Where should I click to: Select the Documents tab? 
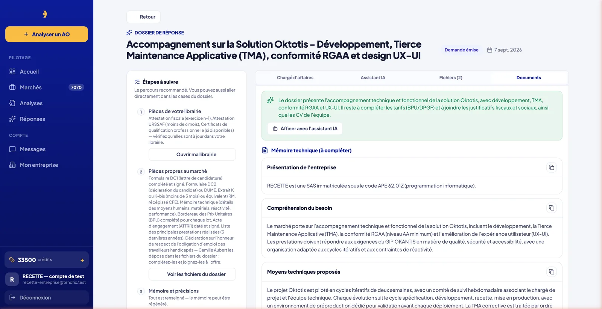tap(529, 78)
